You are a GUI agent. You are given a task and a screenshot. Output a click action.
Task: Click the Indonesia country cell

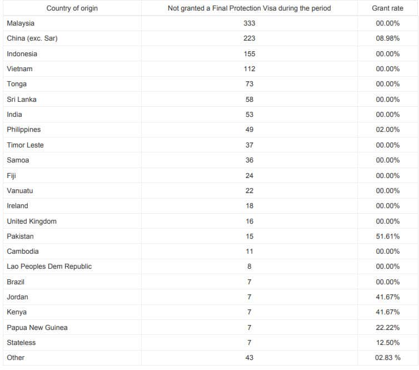tap(22, 54)
